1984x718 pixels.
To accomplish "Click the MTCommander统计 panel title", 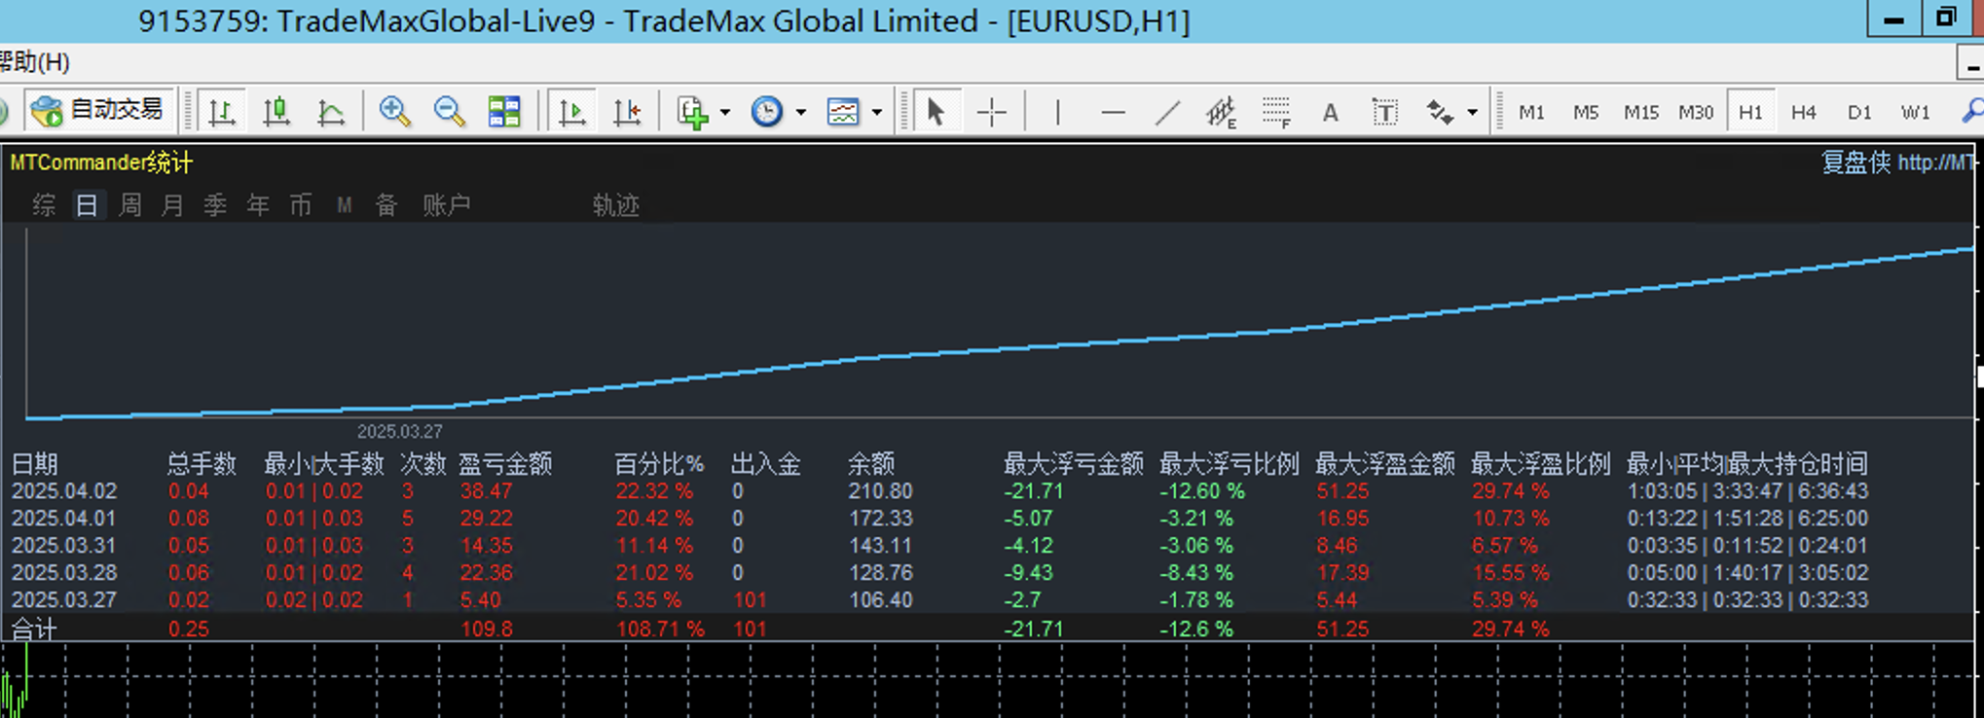I will click(x=101, y=162).
